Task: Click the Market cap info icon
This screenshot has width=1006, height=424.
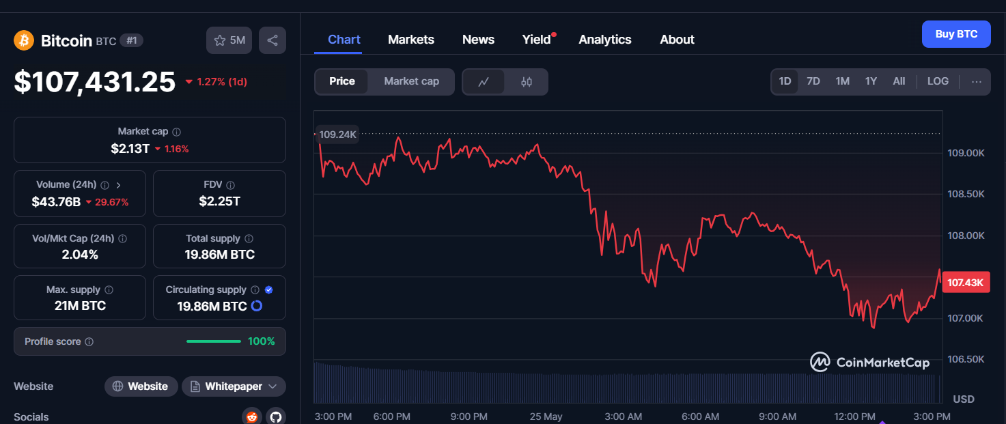Action: pos(177,132)
